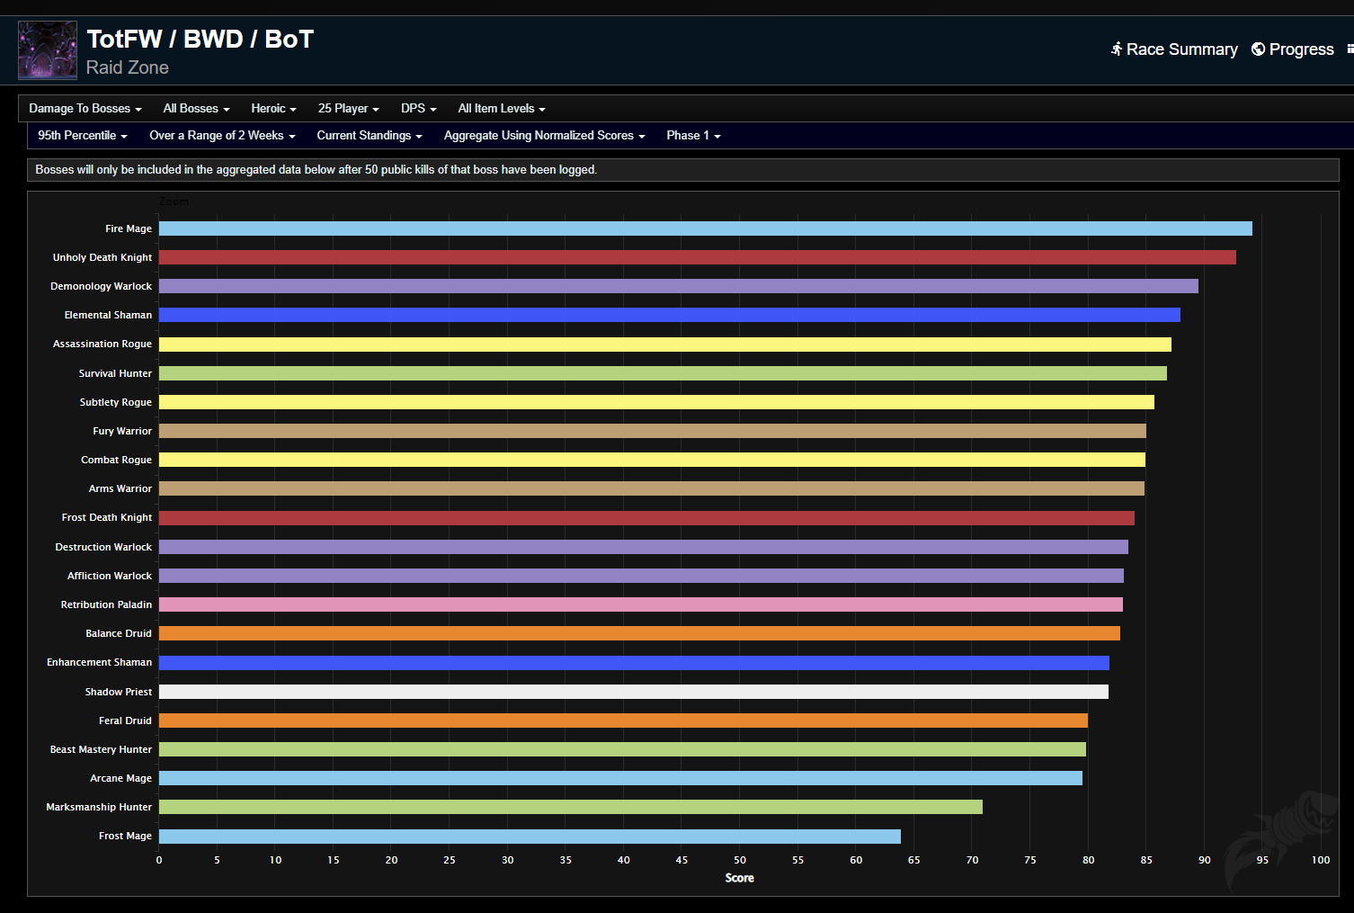
Task: Open the 95th Percentile dropdown
Action: [83, 136]
